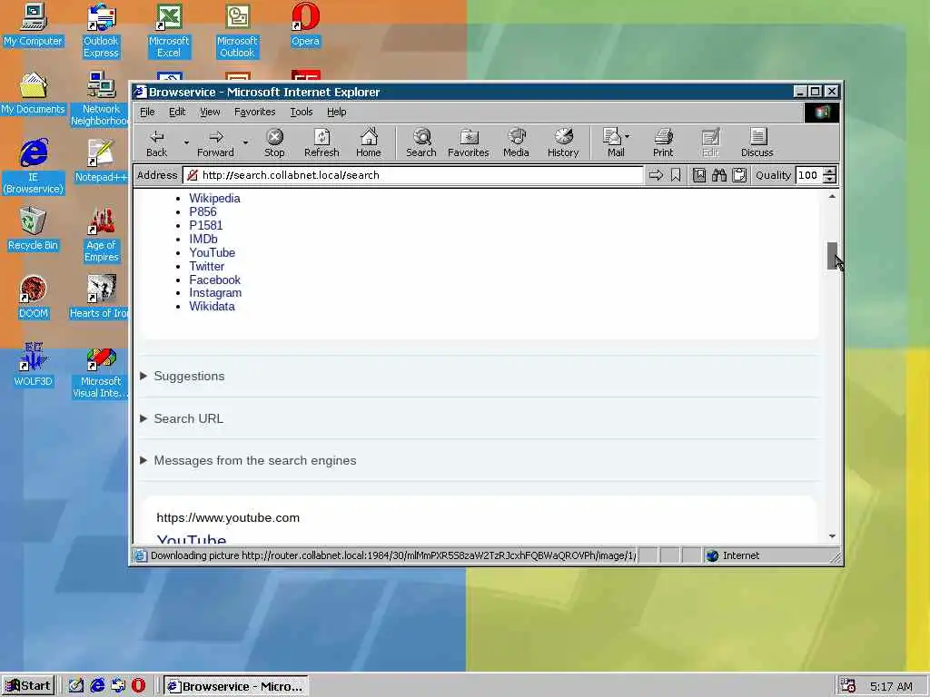Click the scrollbar down arrow
Screen dimensions: 930x697
click(x=832, y=536)
